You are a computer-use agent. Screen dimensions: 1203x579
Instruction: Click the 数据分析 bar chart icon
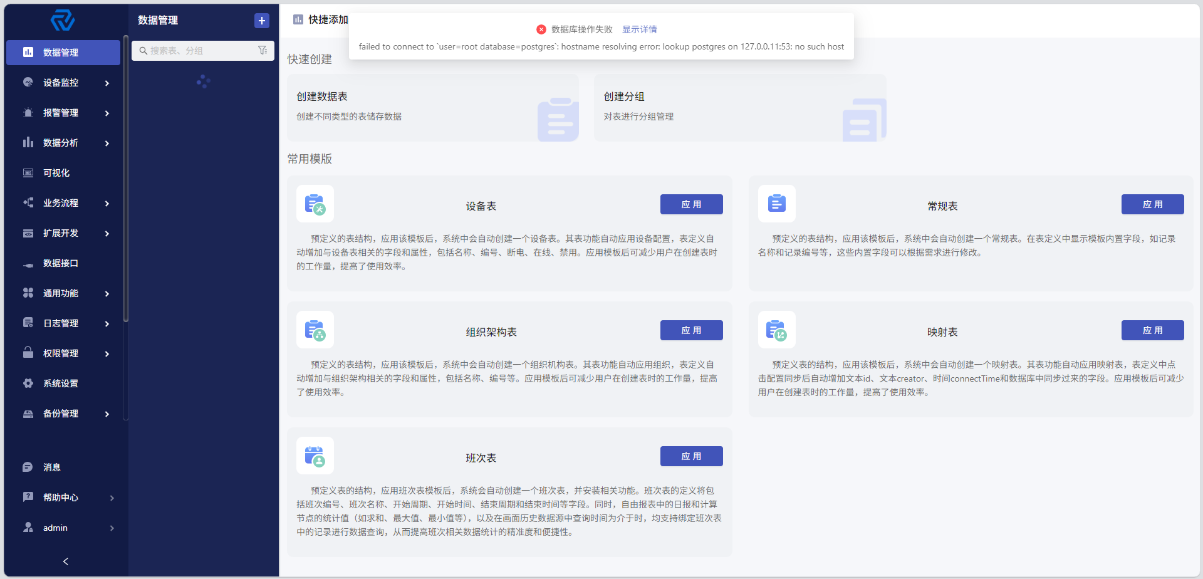28,142
